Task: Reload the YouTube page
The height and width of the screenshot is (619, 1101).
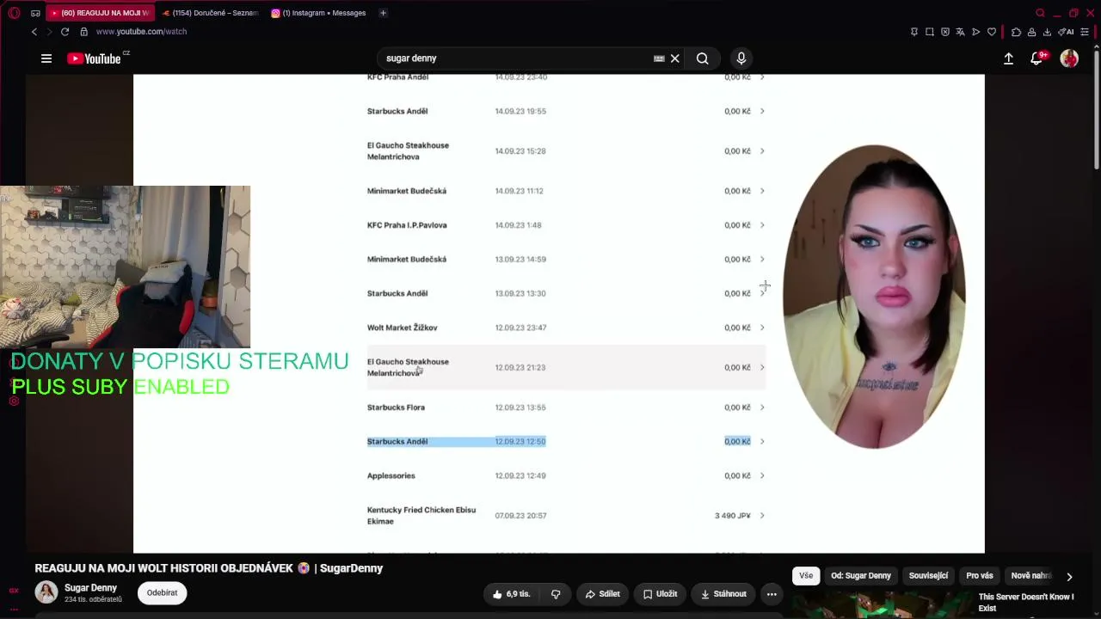Action: (65, 32)
